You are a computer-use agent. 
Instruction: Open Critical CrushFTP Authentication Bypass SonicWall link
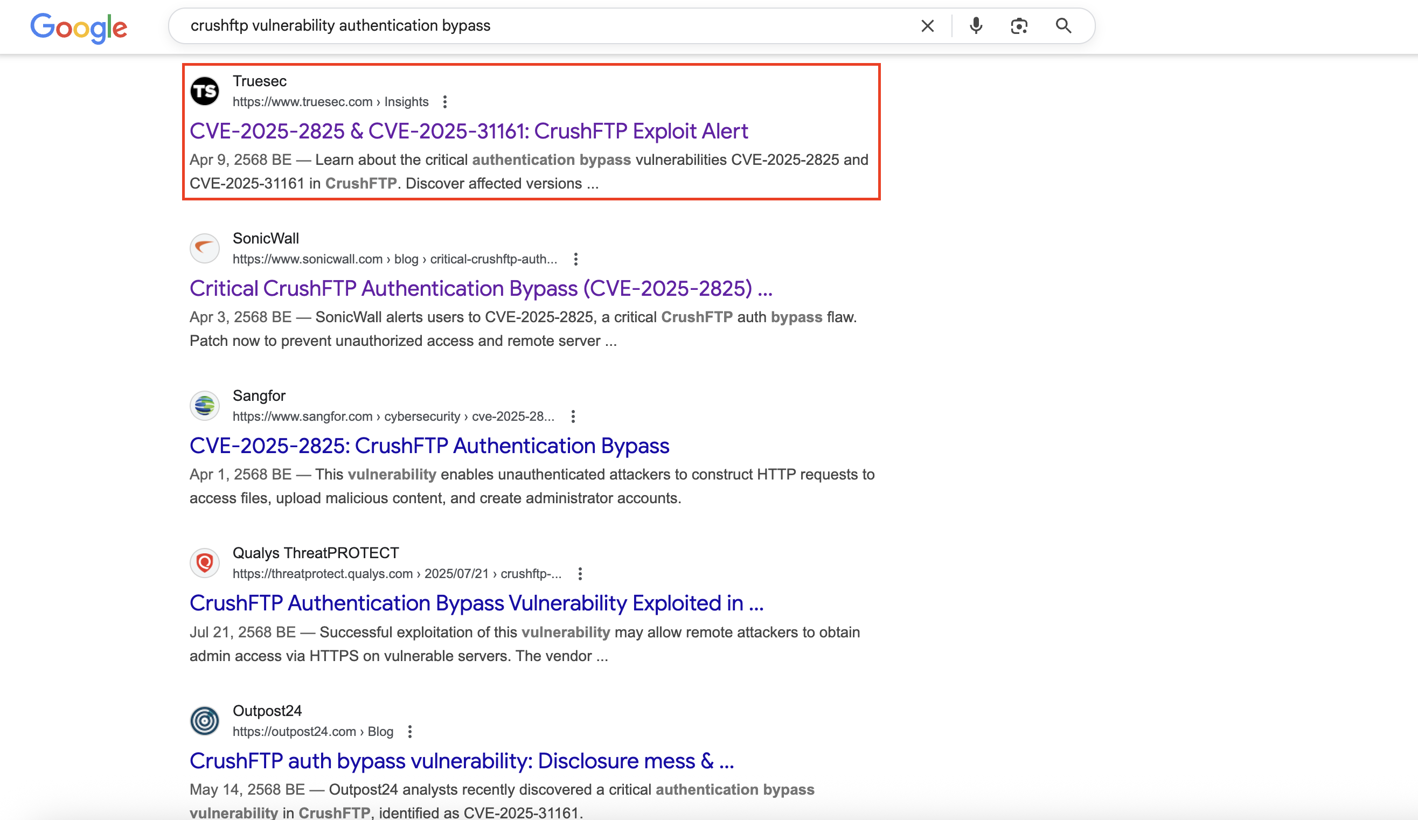(x=481, y=289)
